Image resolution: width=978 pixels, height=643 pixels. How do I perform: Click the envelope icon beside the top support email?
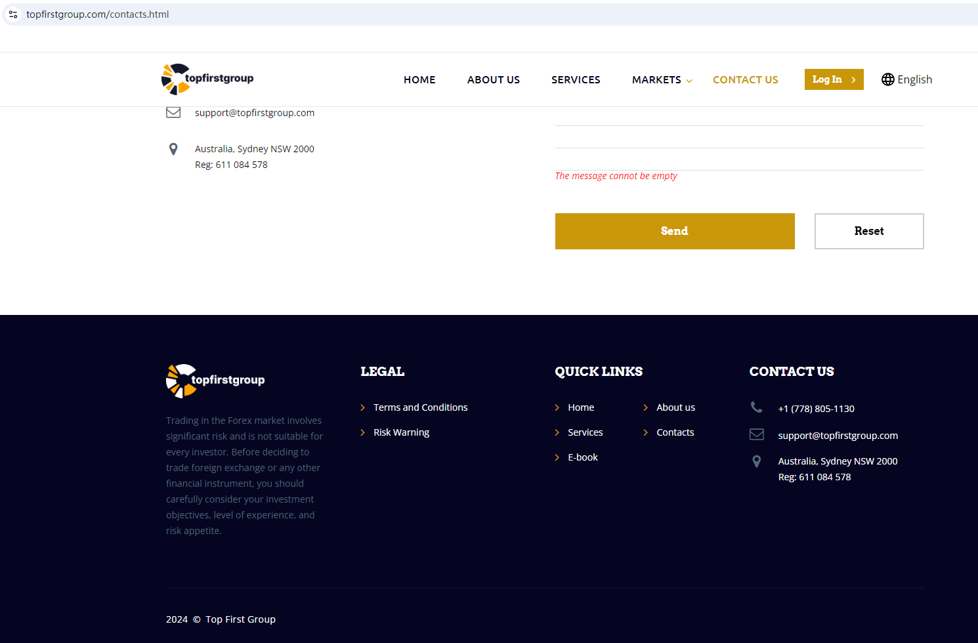coord(173,112)
